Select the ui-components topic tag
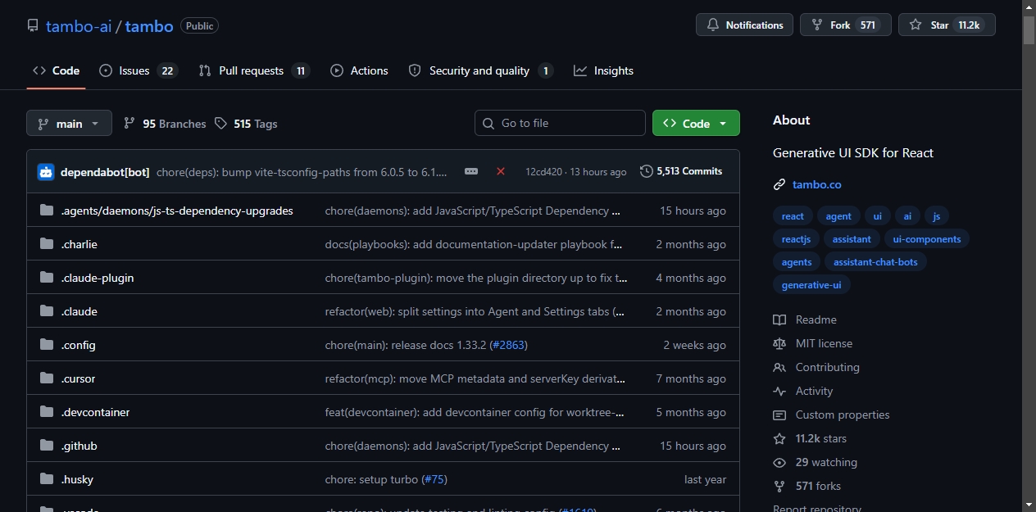 tap(927, 239)
